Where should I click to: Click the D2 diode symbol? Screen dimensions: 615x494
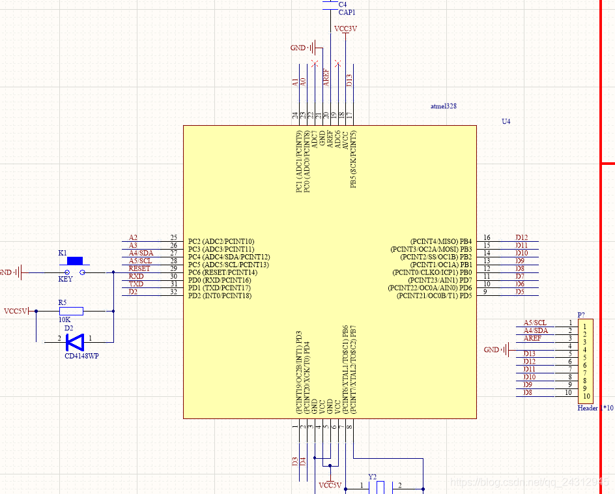pyautogui.click(x=74, y=340)
